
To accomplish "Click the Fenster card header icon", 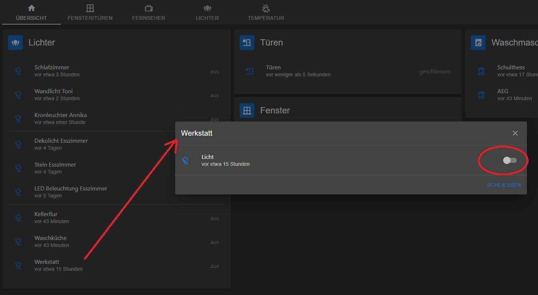I will point(247,110).
